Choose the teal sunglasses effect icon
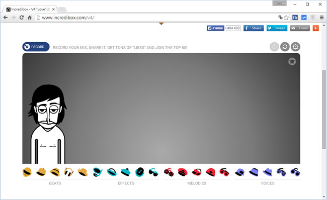This screenshot has height=200, width=327. coord(153,172)
